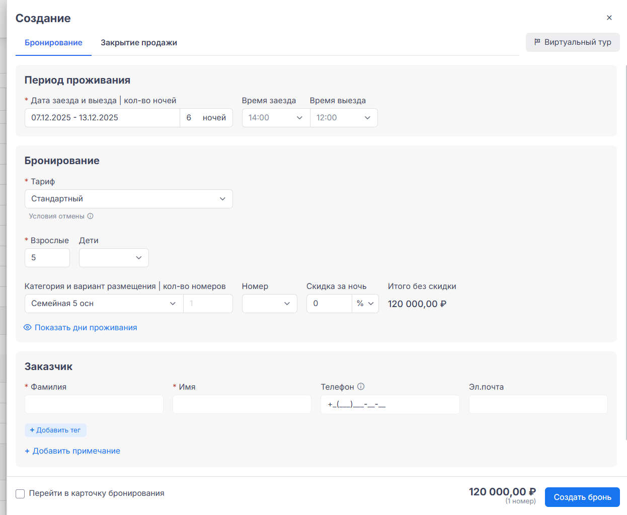Expand the Дети dropdown

(114, 258)
